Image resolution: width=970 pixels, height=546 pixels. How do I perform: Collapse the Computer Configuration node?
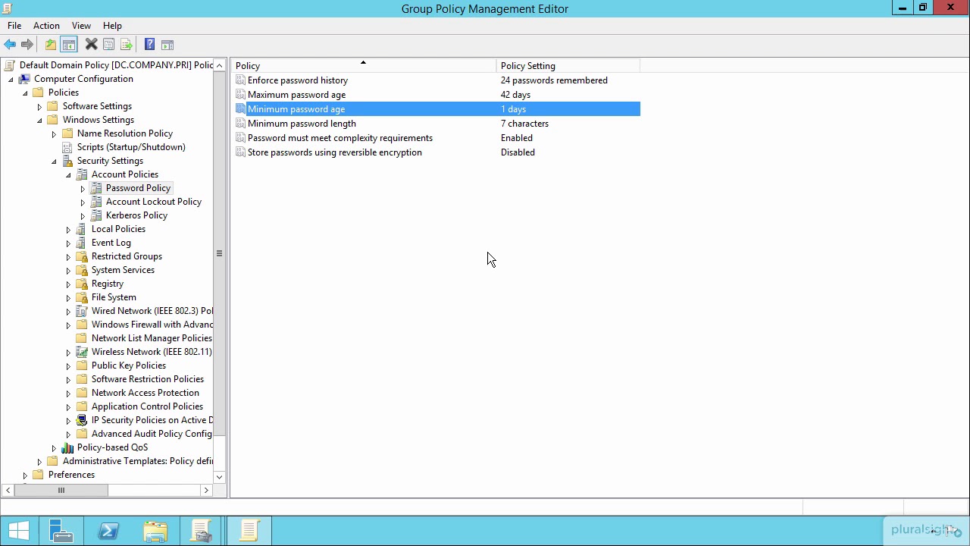tap(11, 80)
